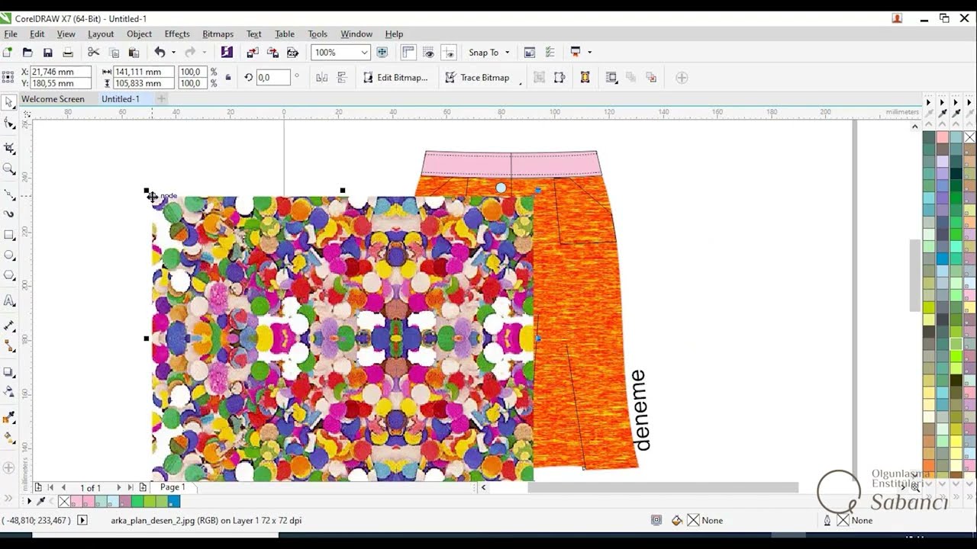Click the Open file icon
Image resolution: width=977 pixels, height=549 pixels.
click(27, 53)
